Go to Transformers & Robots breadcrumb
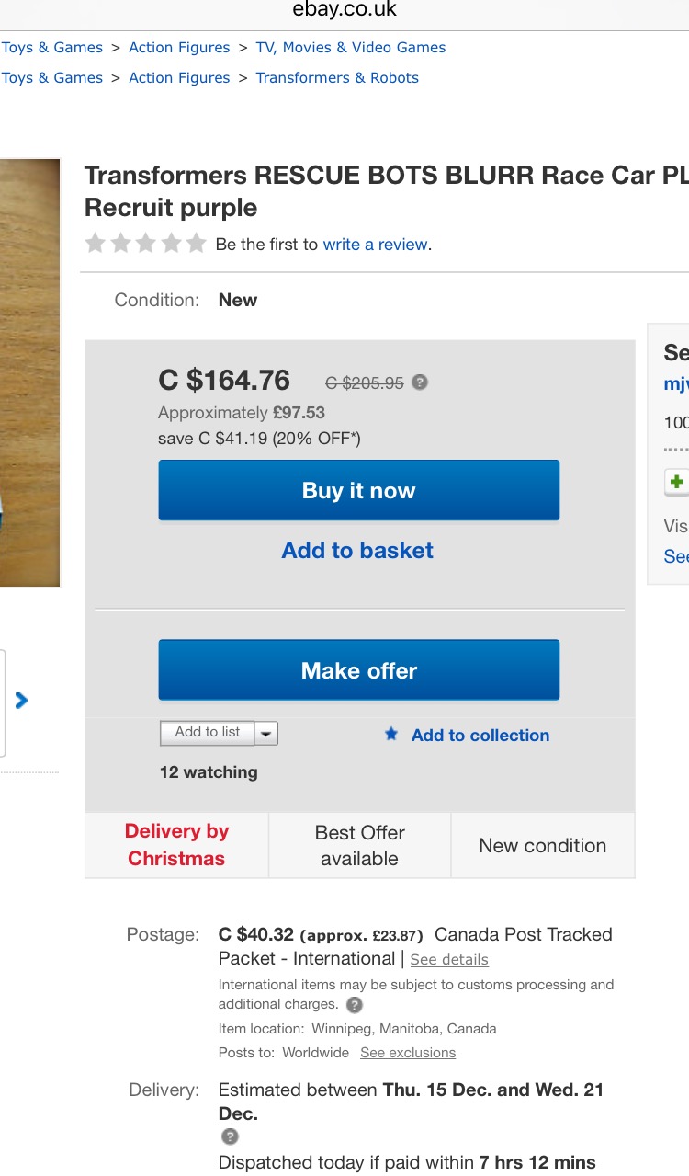 337,78
